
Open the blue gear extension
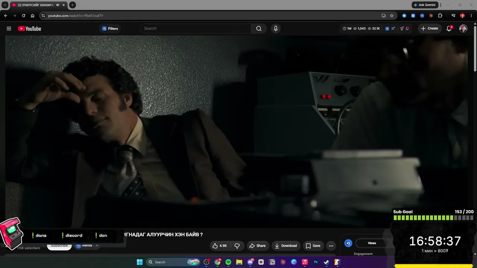click(413, 16)
